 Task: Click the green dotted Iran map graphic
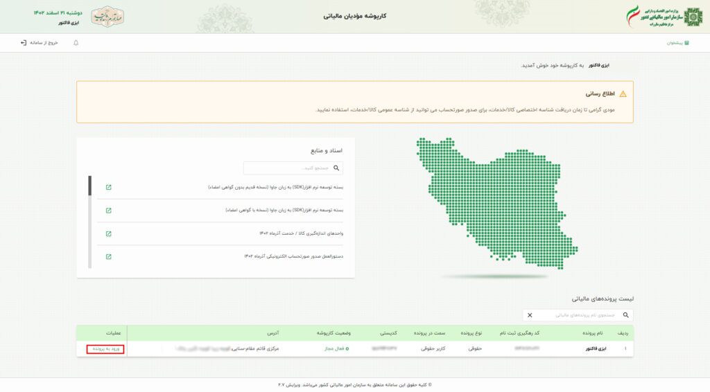497,204
